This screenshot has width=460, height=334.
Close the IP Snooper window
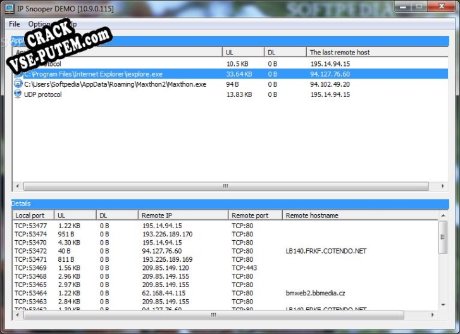441,6
